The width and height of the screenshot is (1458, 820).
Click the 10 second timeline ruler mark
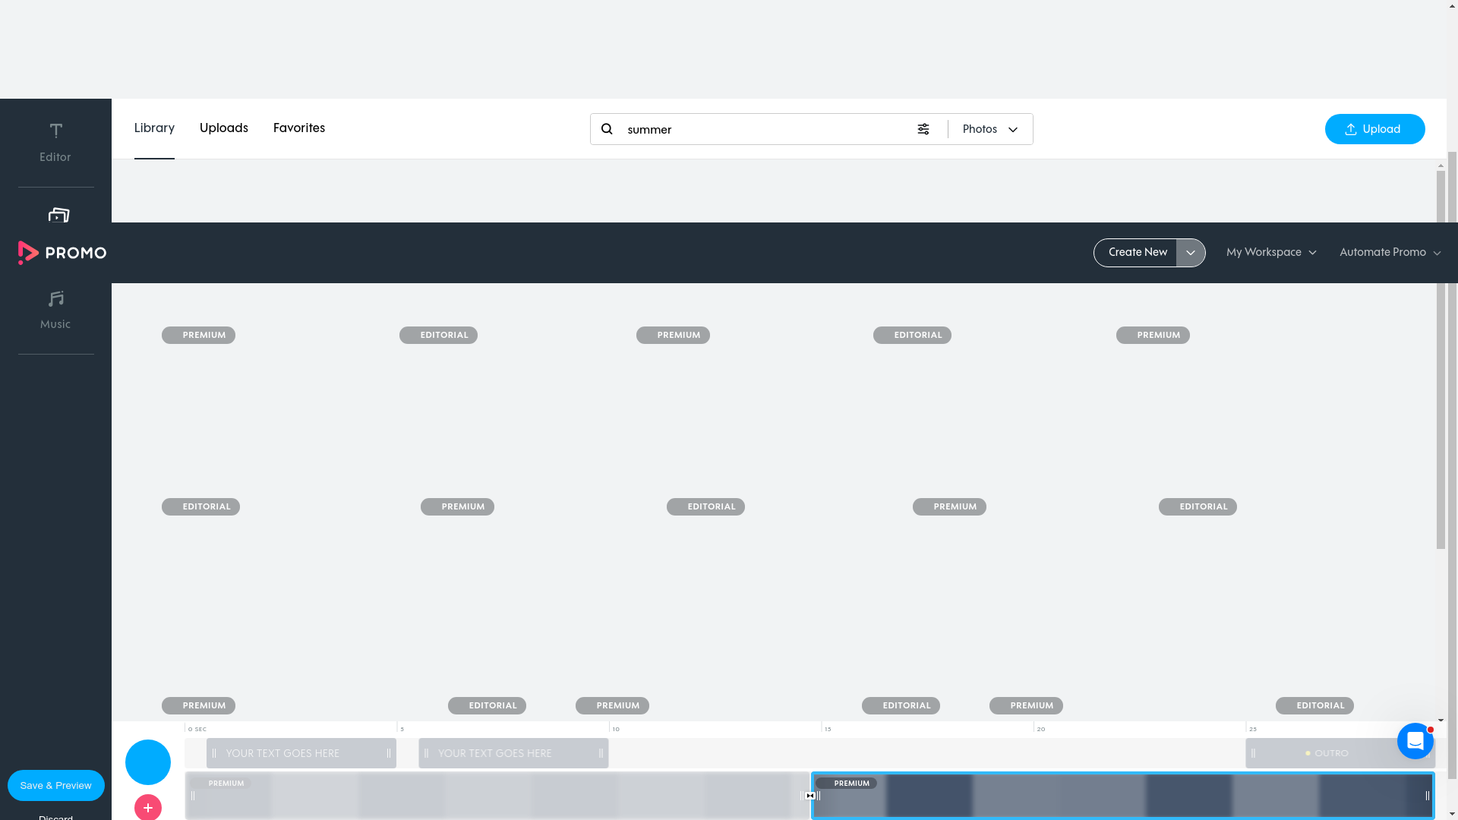pyautogui.click(x=616, y=729)
